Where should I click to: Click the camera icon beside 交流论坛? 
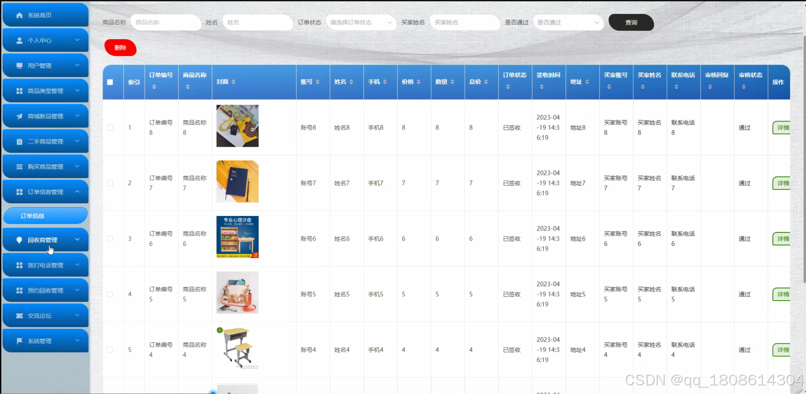point(19,316)
